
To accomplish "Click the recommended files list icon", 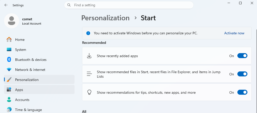I will [x=89, y=74].
